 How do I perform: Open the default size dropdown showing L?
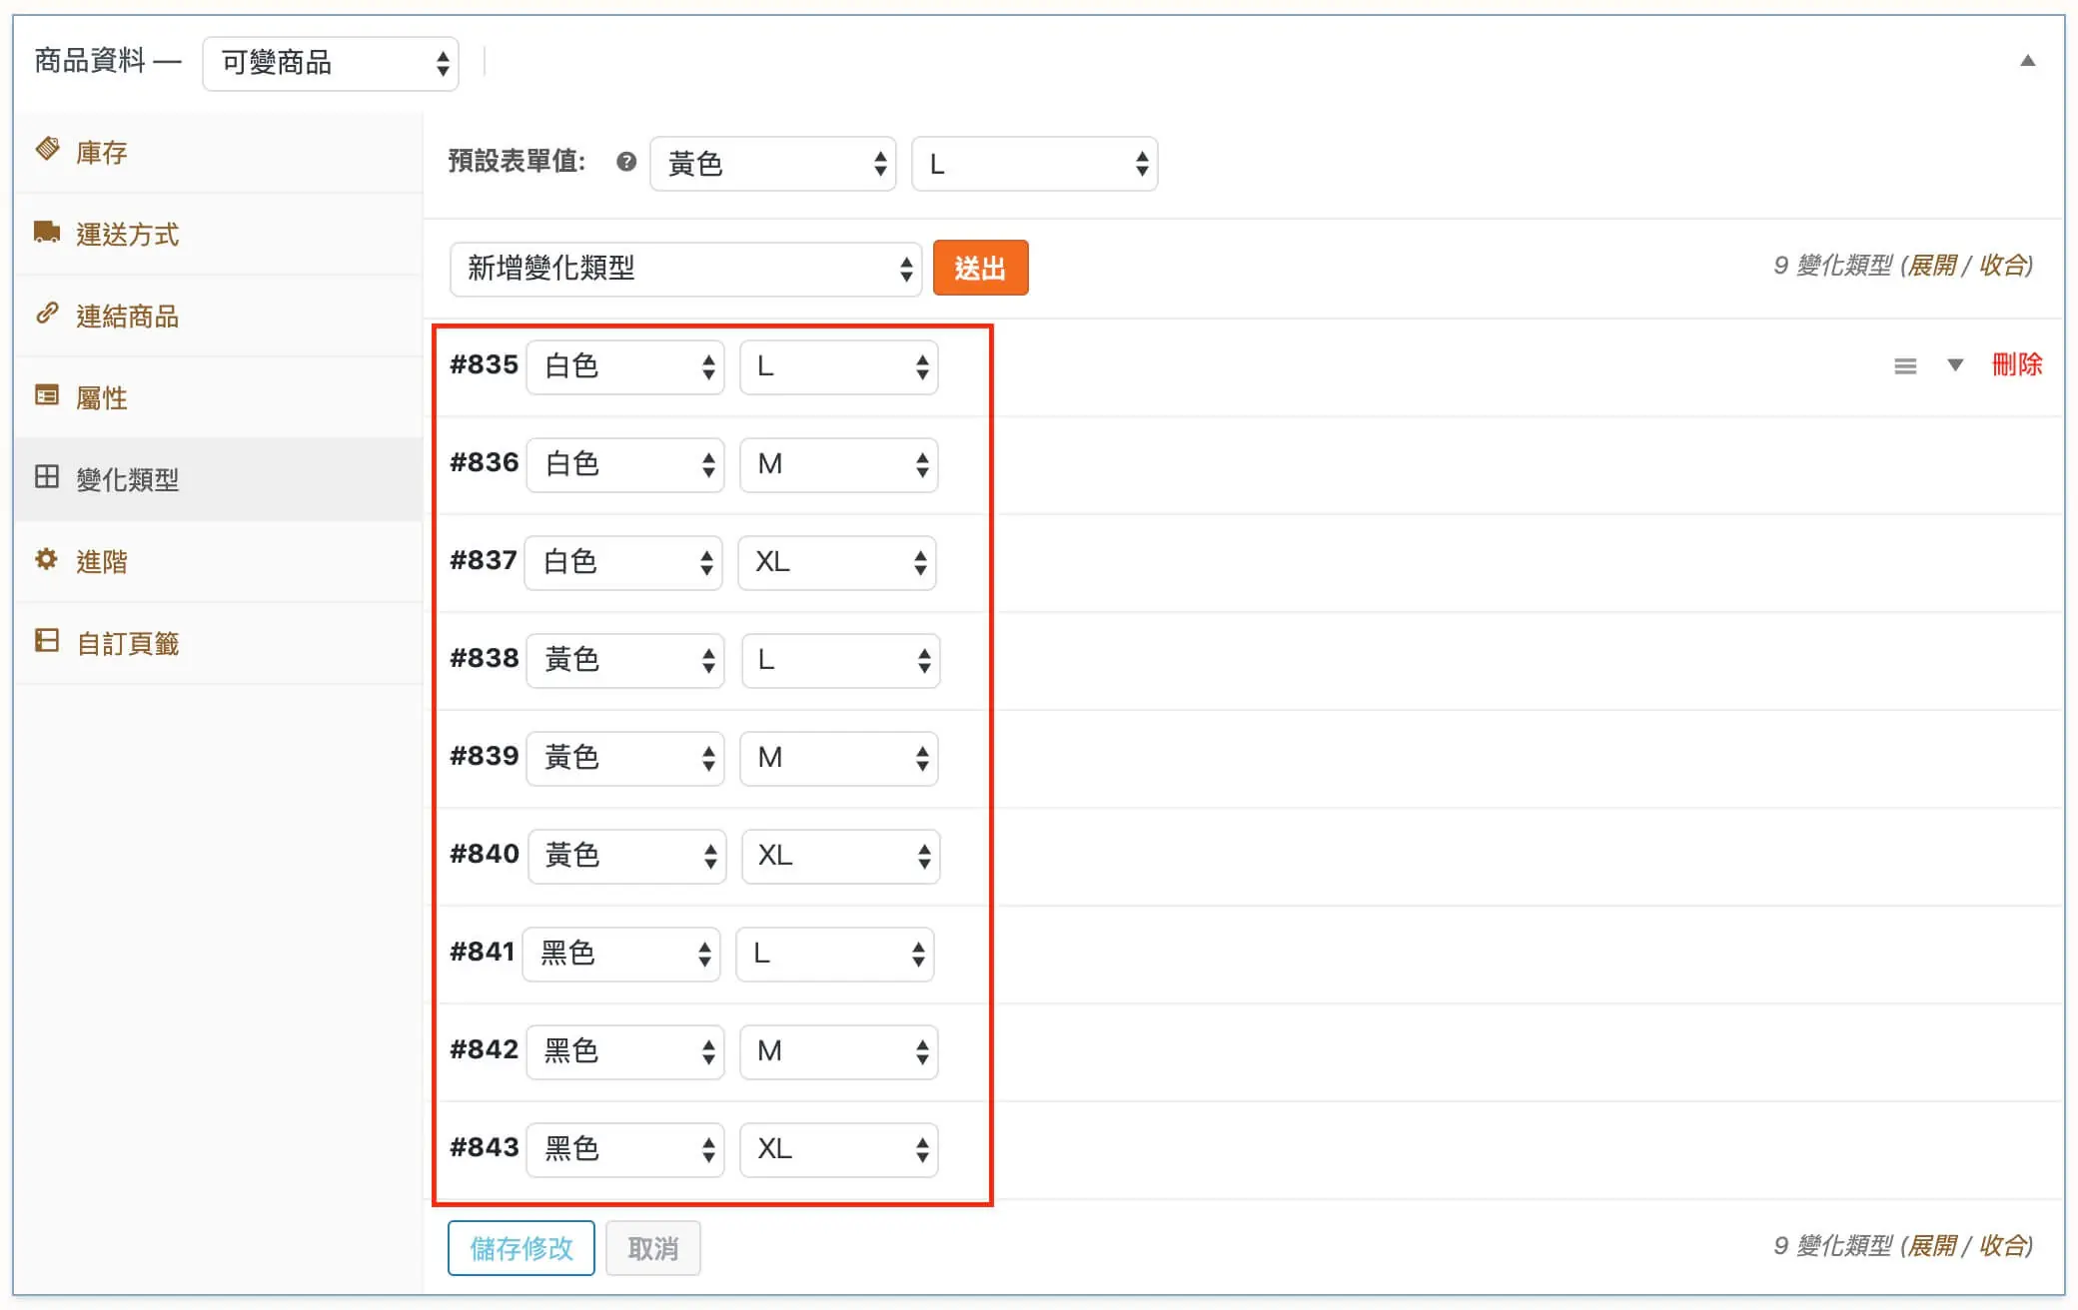coord(1034,164)
